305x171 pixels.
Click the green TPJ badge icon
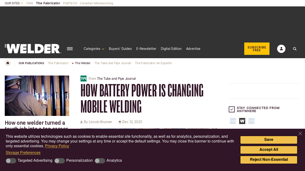83,79
